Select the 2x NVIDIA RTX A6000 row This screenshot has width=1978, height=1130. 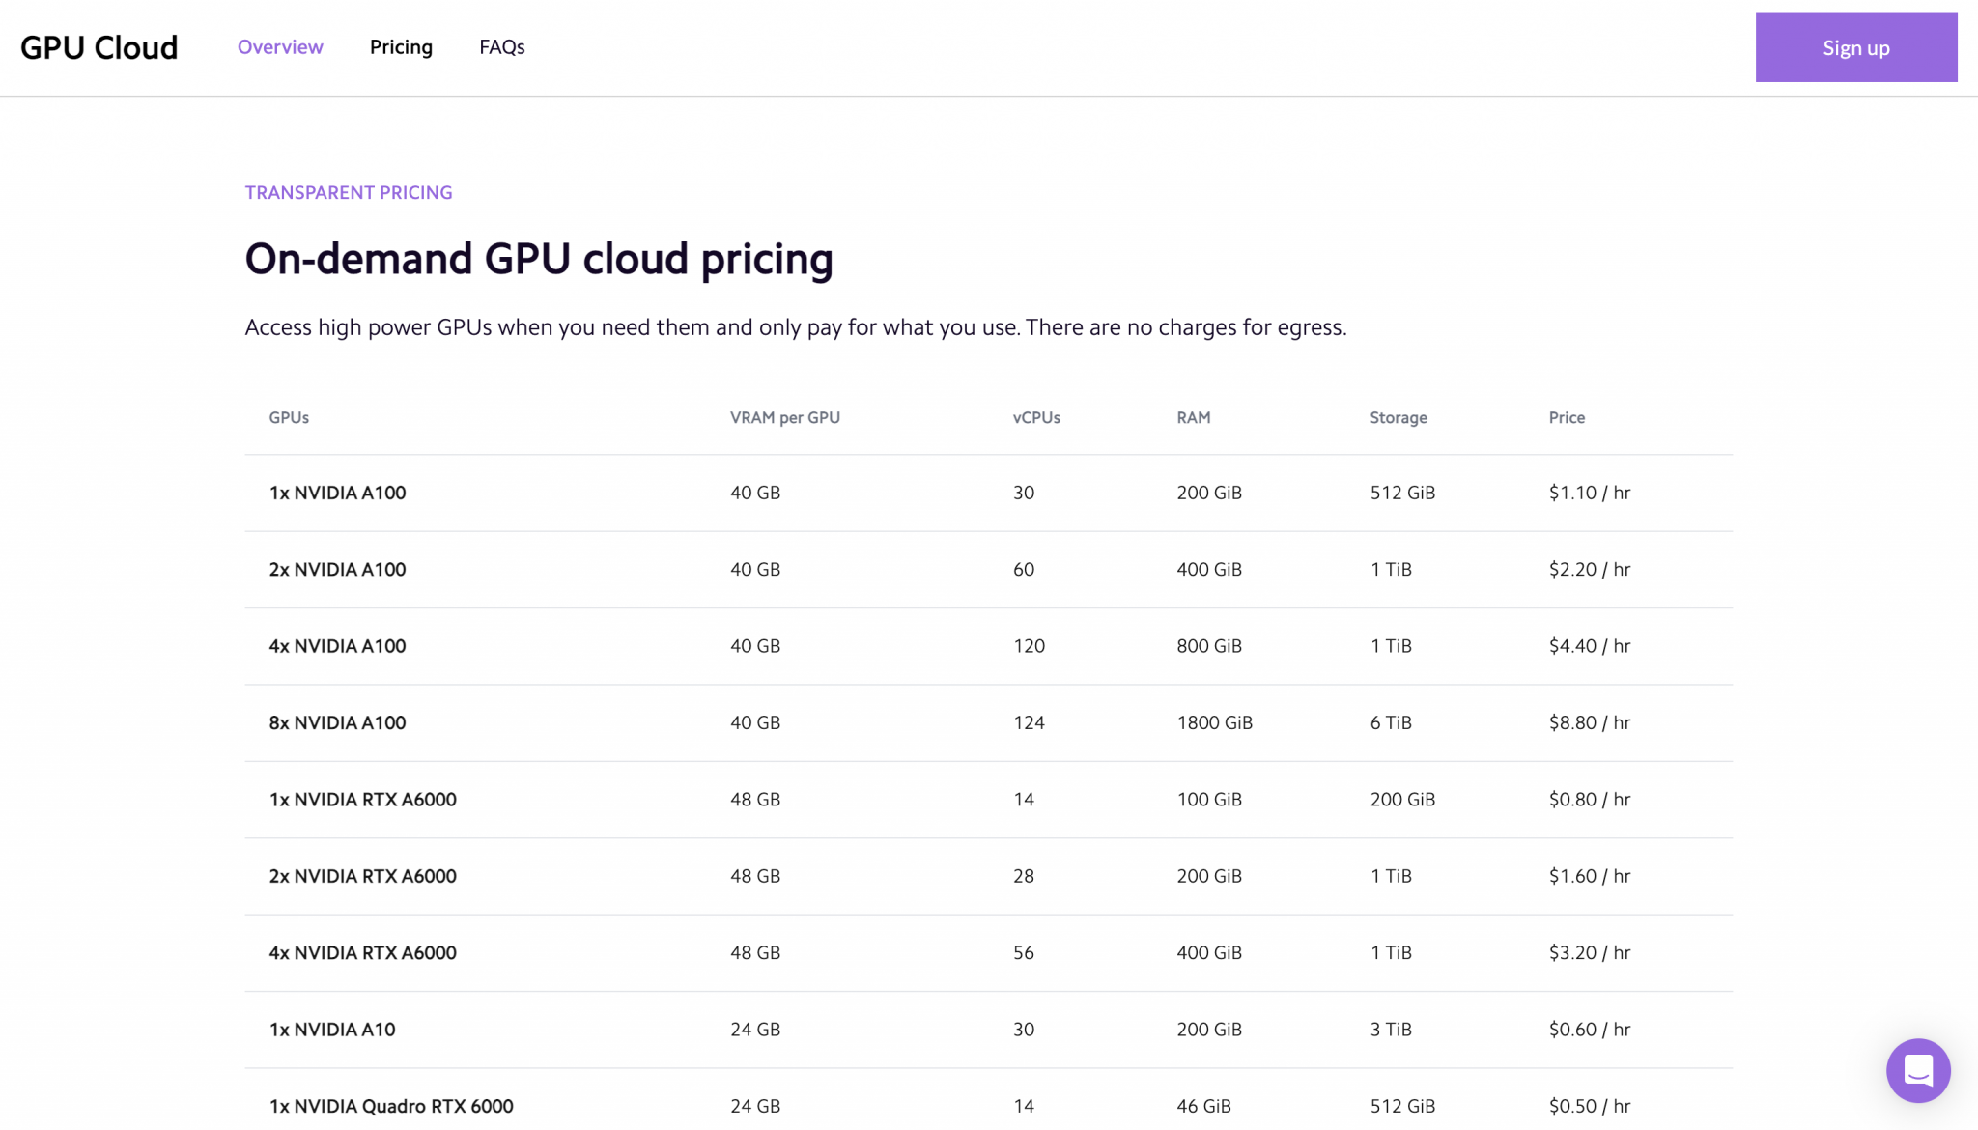tap(362, 876)
